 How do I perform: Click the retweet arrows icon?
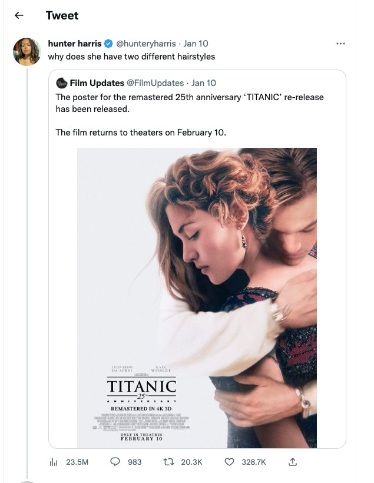[169, 462]
